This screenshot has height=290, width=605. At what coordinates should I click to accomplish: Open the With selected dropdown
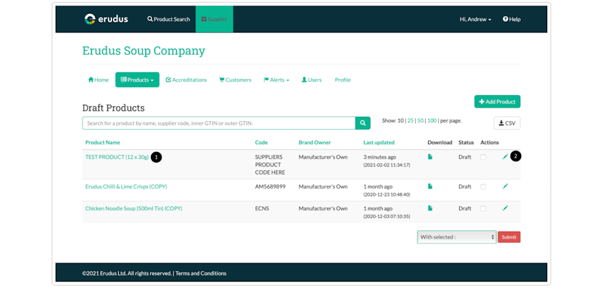[x=456, y=237]
